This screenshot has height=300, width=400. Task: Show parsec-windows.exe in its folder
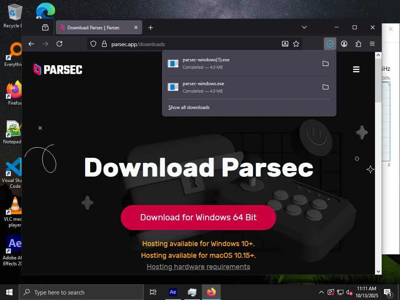pyautogui.click(x=325, y=87)
